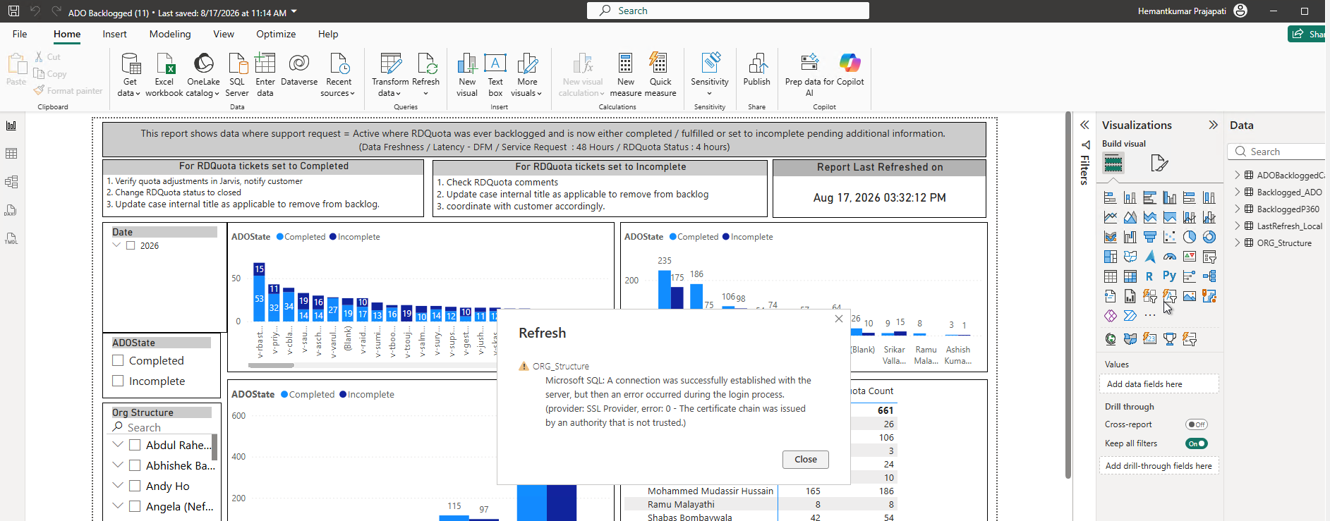Switch to the Modeling tab
Screen dimensions: 1330x521
pyautogui.click(x=170, y=34)
